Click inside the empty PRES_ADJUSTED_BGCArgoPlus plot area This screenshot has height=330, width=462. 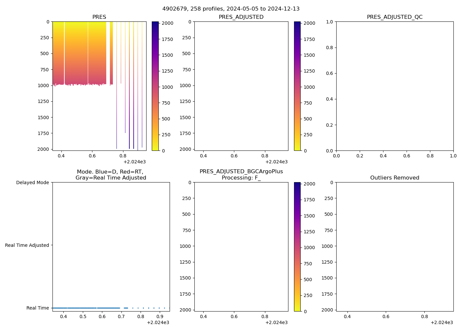tap(241, 247)
